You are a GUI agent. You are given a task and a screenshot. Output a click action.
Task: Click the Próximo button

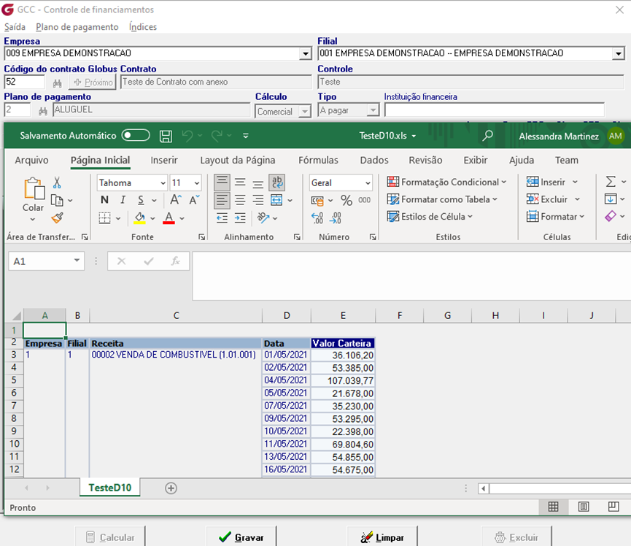[93, 82]
